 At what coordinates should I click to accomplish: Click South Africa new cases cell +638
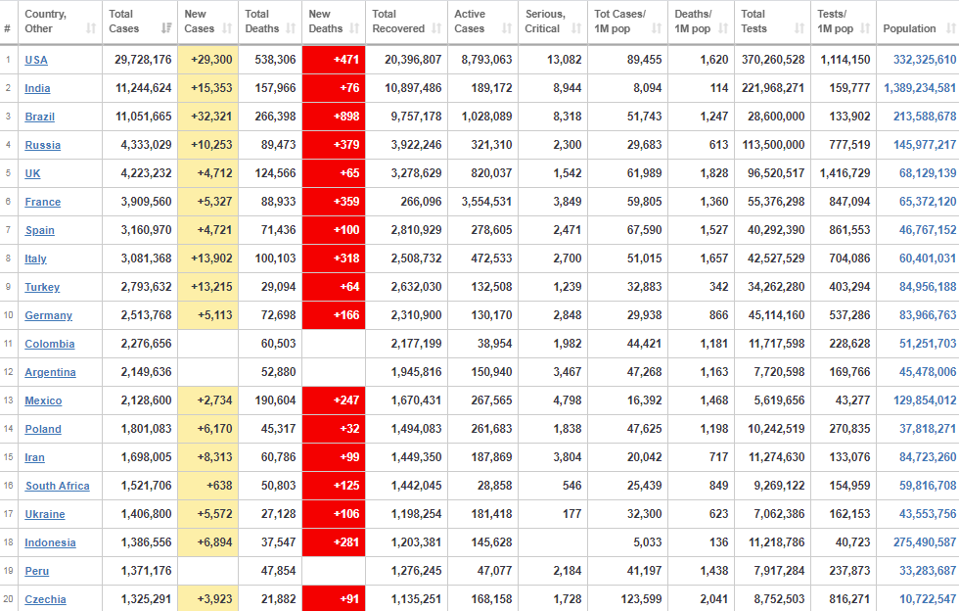[x=207, y=486]
